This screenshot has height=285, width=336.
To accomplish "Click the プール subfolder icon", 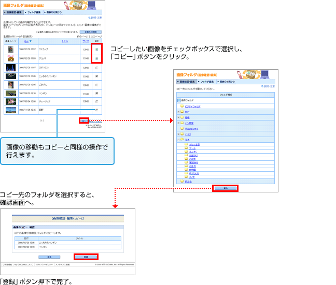I will click(x=186, y=148).
